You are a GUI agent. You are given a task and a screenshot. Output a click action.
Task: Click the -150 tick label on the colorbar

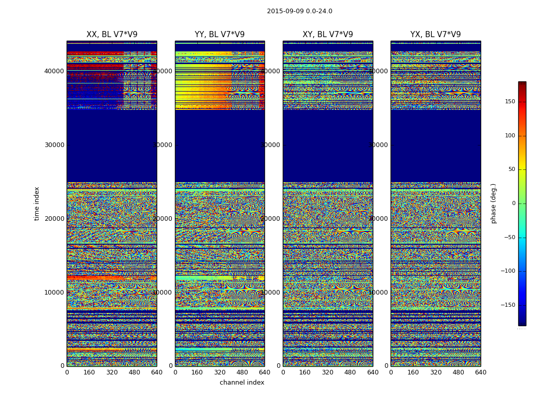509,305
